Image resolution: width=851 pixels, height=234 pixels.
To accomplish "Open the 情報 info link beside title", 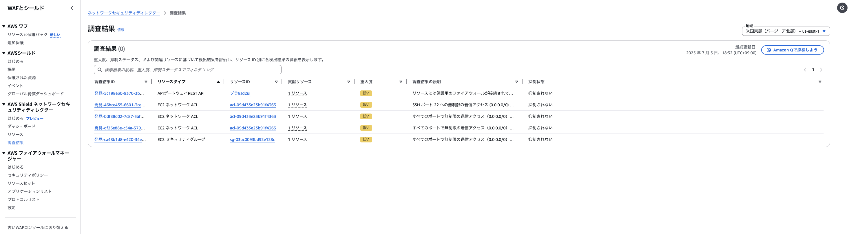I will tap(121, 30).
